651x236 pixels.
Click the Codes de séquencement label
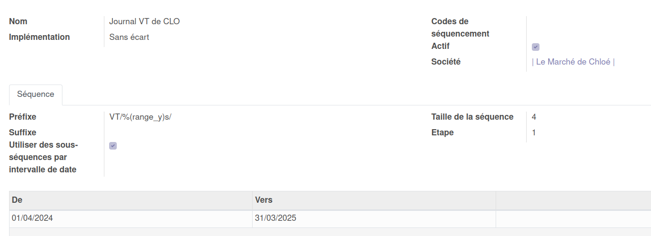pos(460,28)
